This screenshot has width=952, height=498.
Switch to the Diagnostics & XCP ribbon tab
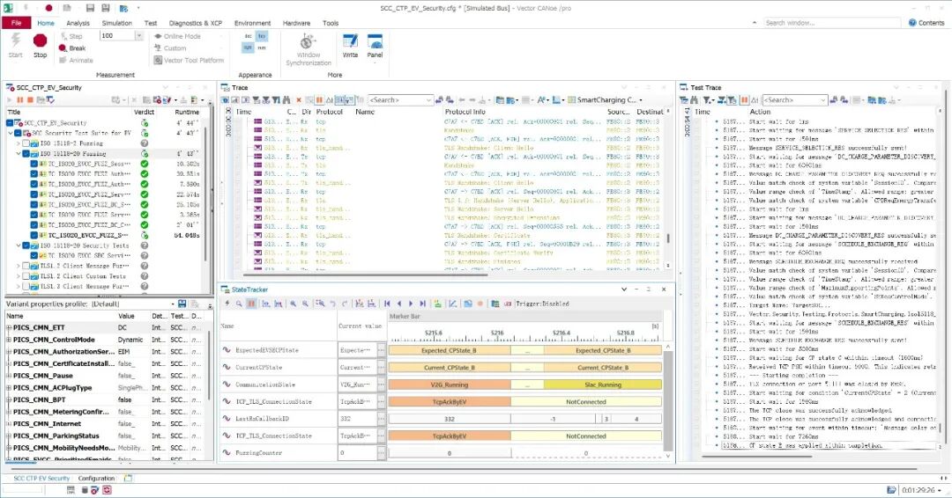(196, 23)
